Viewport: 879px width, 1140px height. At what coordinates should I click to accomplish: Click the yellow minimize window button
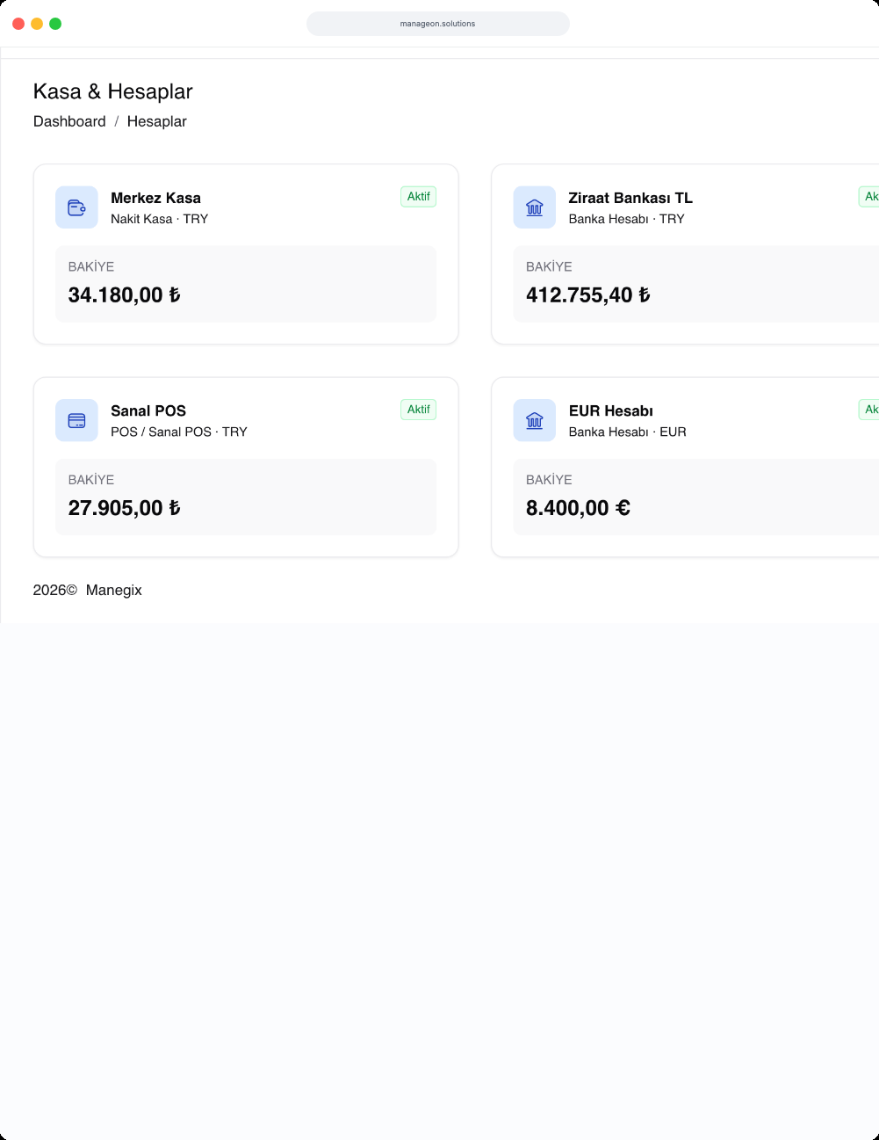coord(37,24)
